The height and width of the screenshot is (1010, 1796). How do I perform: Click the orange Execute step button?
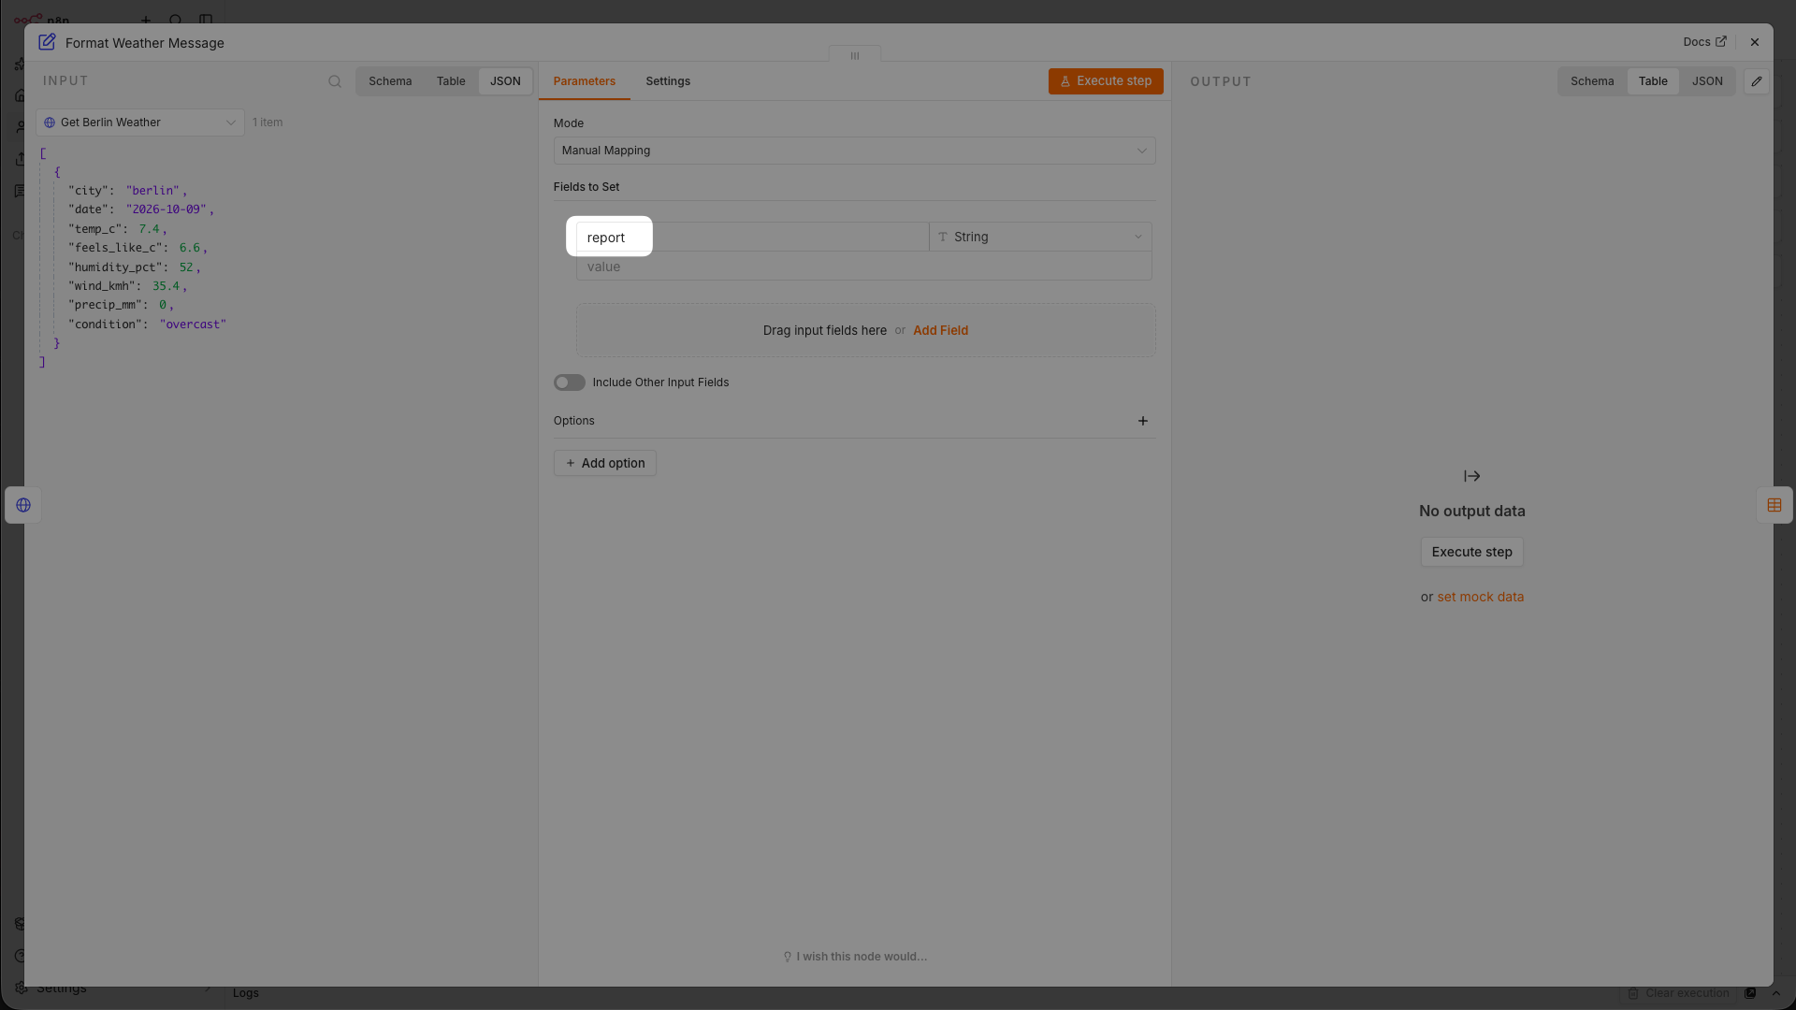tap(1106, 81)
